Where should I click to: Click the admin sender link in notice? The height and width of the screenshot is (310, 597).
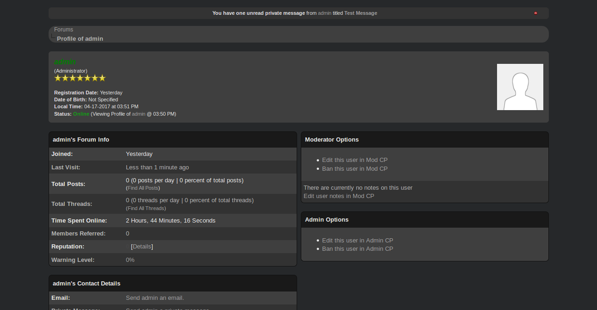pyautogui.click(x=324, y=13)
